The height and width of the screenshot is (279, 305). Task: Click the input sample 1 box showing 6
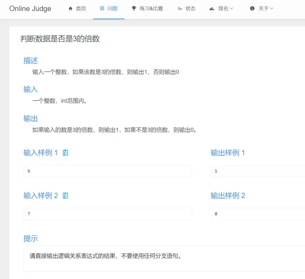pos(108,171)
